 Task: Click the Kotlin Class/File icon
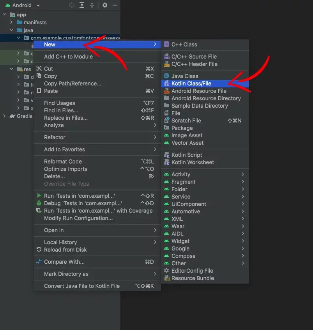point(166,83)
